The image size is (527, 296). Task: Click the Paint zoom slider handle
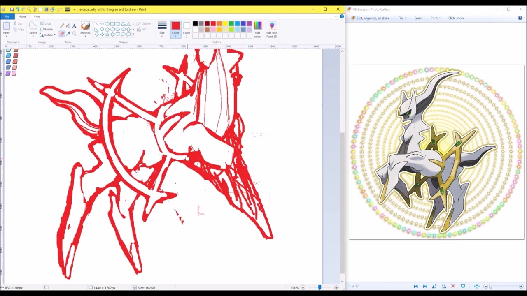[x=319, y=288]
